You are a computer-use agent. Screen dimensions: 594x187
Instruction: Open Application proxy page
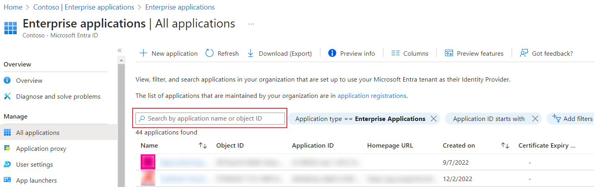click(x=41, y=148)
